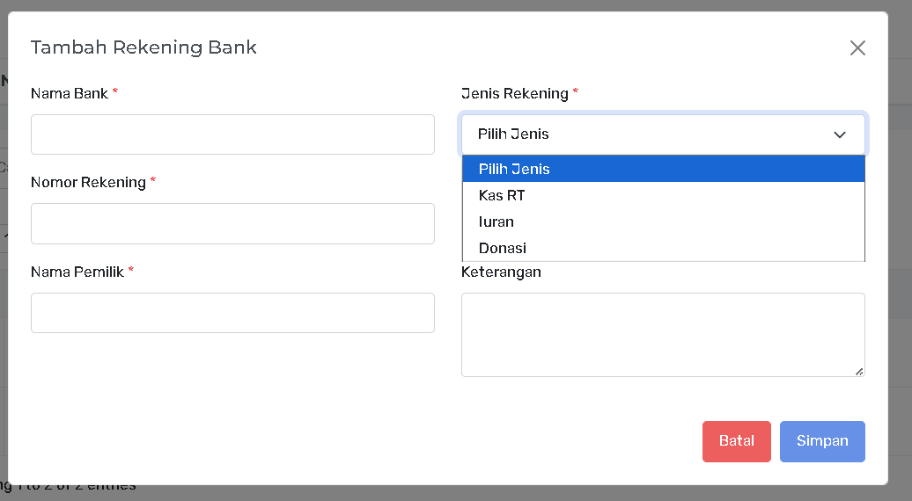The width and height of the screenshot is (912, 501).
Task: Click the Nama Bank field label
Action: (x=70, y=93)
